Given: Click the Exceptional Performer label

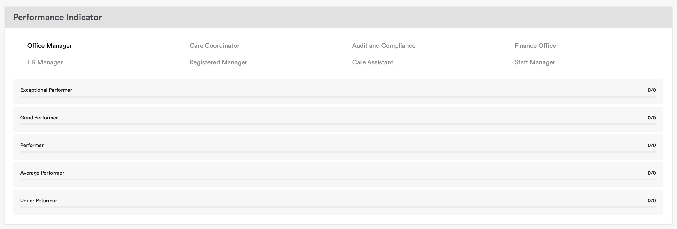Looking at the screenshot, I should tap(46, 90).
